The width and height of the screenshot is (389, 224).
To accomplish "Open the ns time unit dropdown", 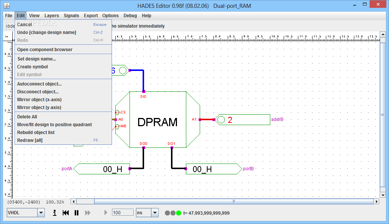I will [x=155, y=212].
